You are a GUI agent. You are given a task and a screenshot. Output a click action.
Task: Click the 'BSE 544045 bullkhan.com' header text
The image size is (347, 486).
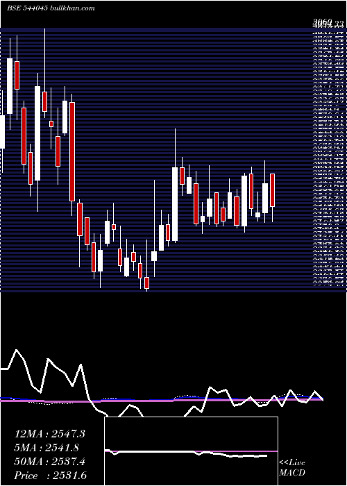click(51, 8)
